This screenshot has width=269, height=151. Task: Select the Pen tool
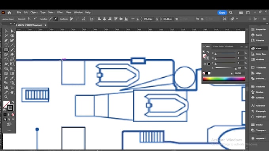coord(6,40)
